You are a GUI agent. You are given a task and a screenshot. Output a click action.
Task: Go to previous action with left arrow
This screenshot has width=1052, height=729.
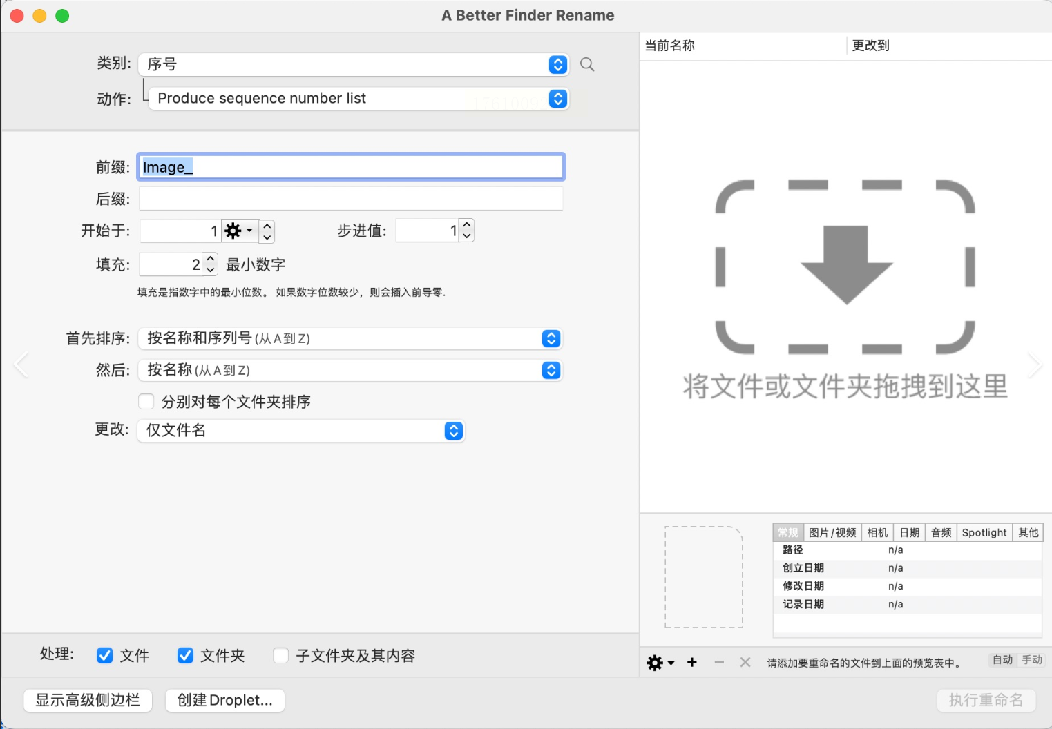(x=21, y=364)
